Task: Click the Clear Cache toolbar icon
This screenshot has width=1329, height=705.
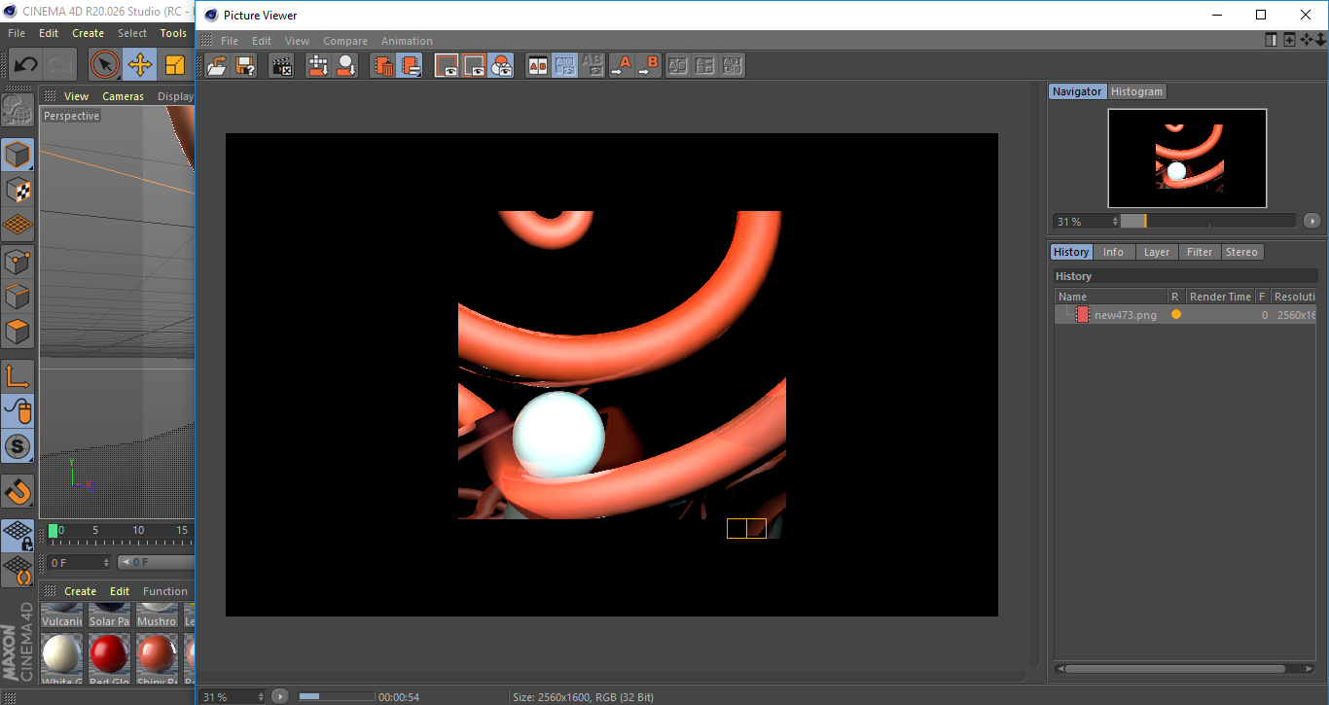Action: click(318, 66)
